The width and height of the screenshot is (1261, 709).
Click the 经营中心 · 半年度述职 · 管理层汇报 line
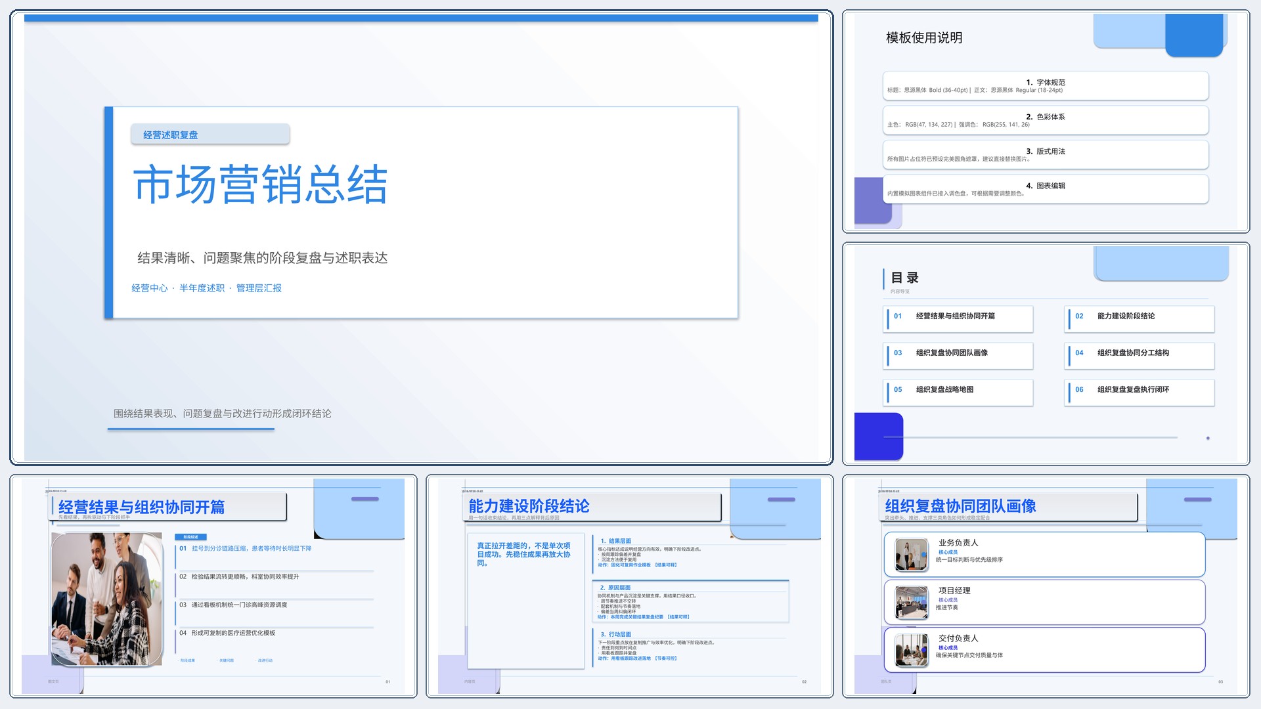206,288
